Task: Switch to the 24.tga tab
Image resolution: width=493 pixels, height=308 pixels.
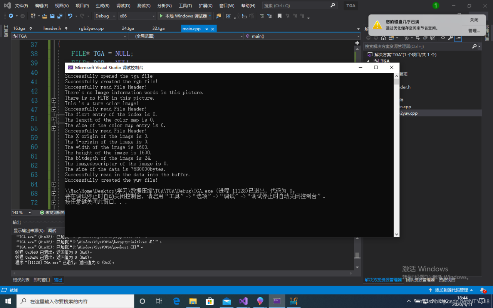Action: pos(128,28)
